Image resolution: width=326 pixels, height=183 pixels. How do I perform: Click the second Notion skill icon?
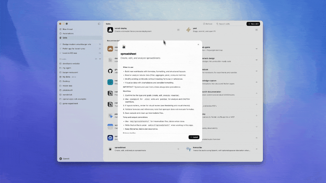110,104
